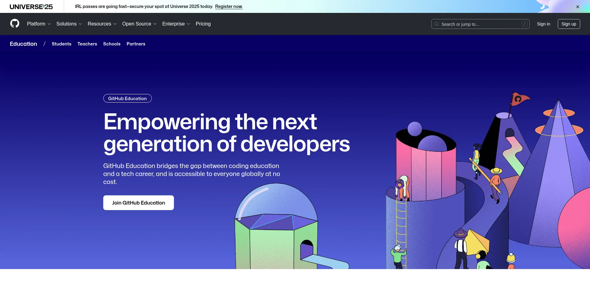Click the Join GitHub Education button
Viewport: 590px width, 305px height.
139,203
